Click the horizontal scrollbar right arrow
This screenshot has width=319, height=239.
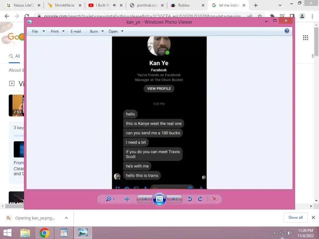[x=311, y=206]
